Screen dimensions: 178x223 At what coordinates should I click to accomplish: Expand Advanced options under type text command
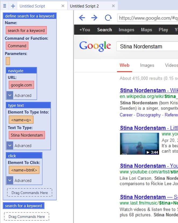10,145
